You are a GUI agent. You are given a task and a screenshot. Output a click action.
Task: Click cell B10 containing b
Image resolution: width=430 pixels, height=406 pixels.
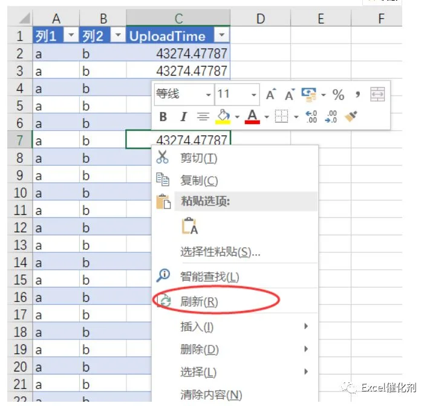(x=103, y=192)
